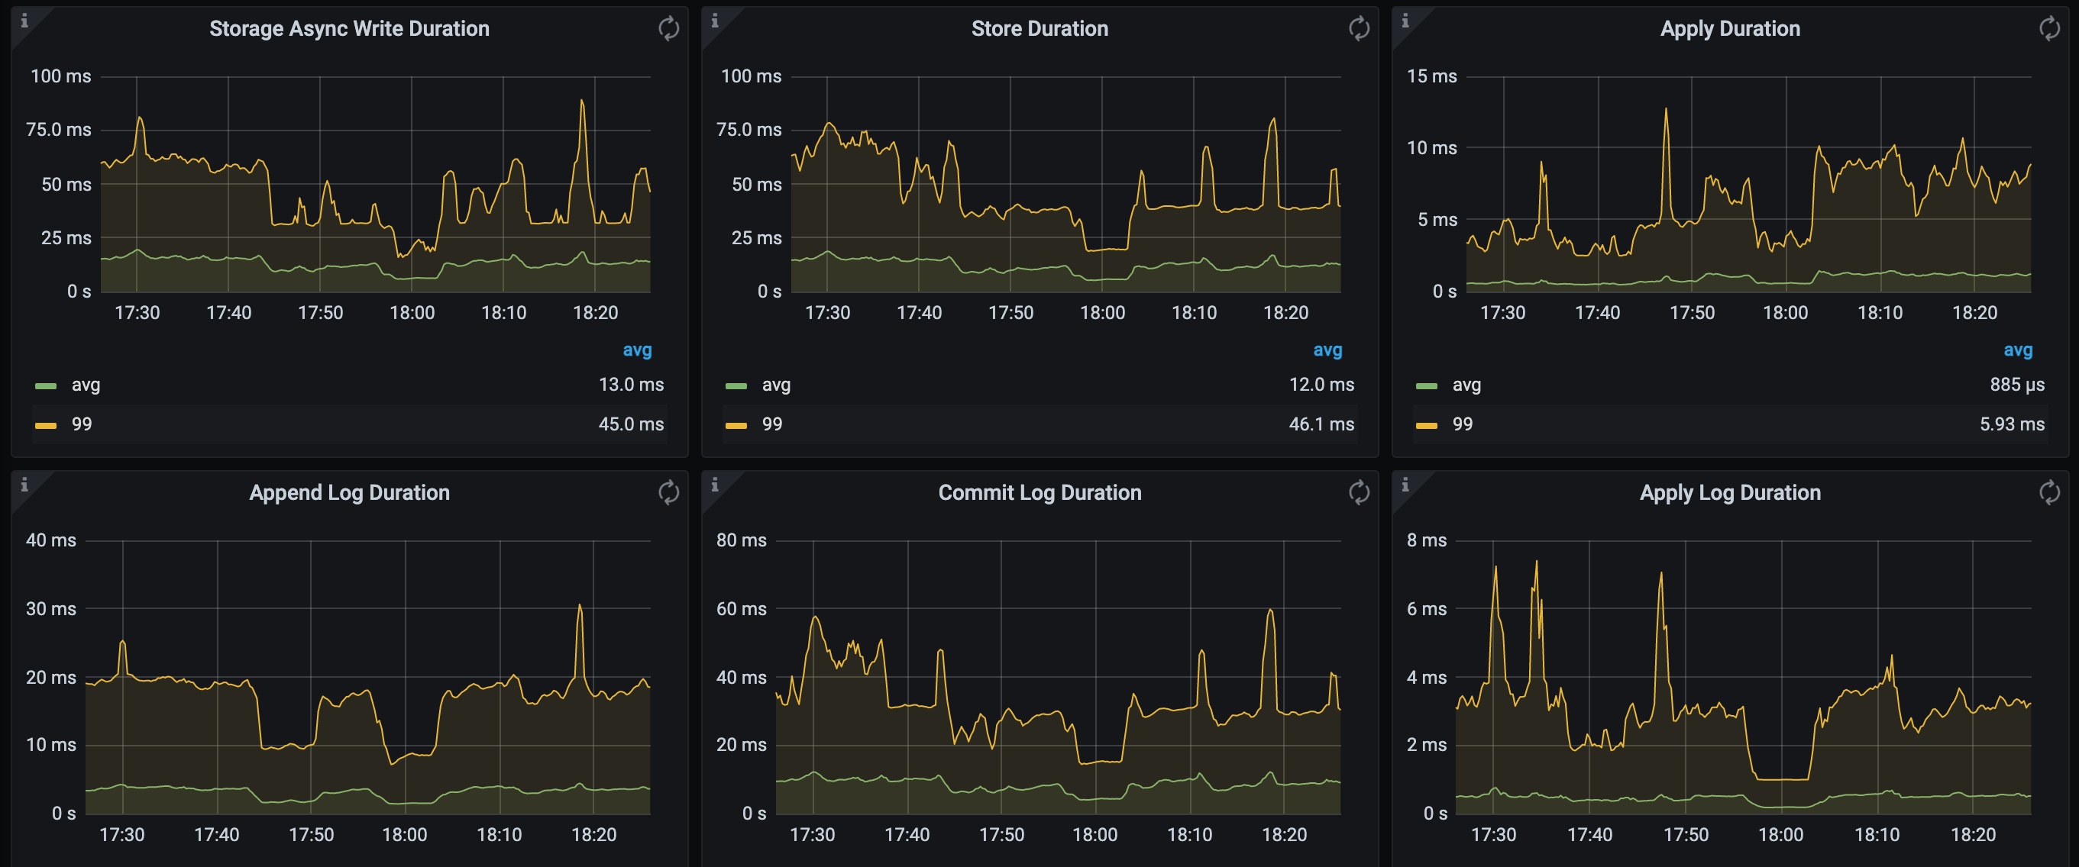Toggle avg series in Apply Duration legend
The height and width of the screenshot is (867, 2079).
[x=1466, y=385]
